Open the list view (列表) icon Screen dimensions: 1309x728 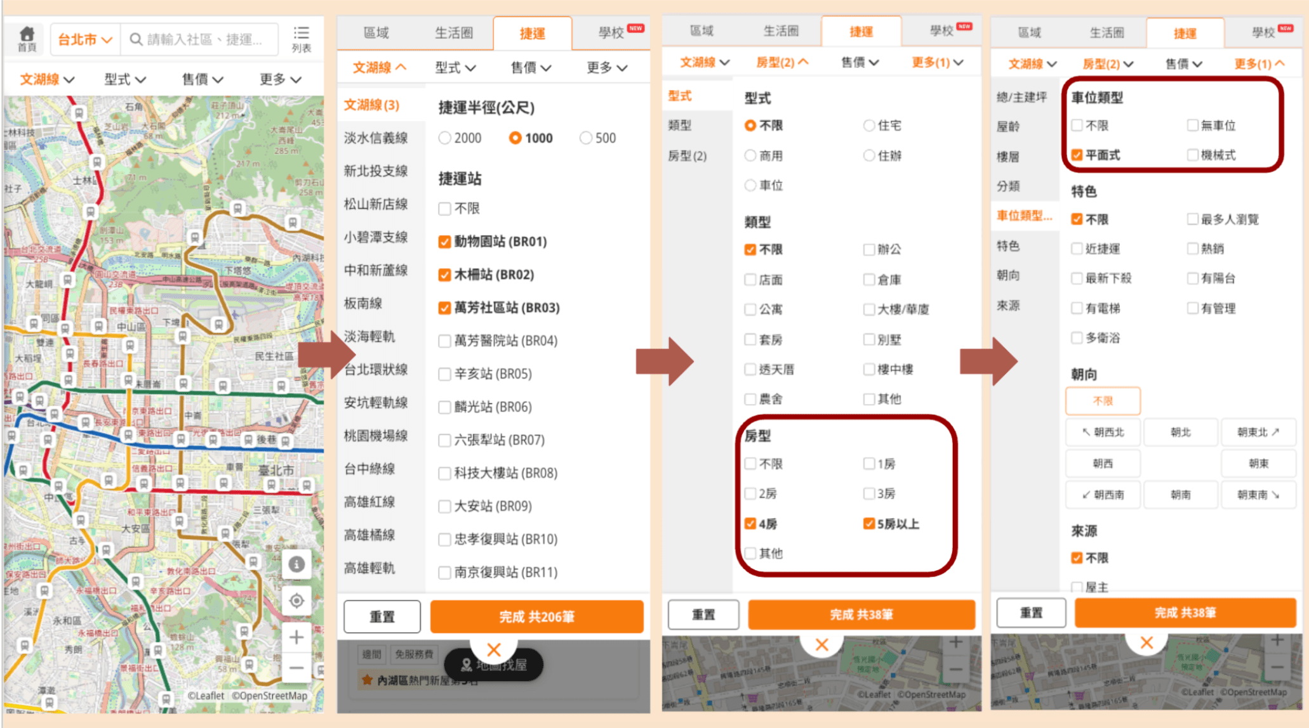pos(301,39)
